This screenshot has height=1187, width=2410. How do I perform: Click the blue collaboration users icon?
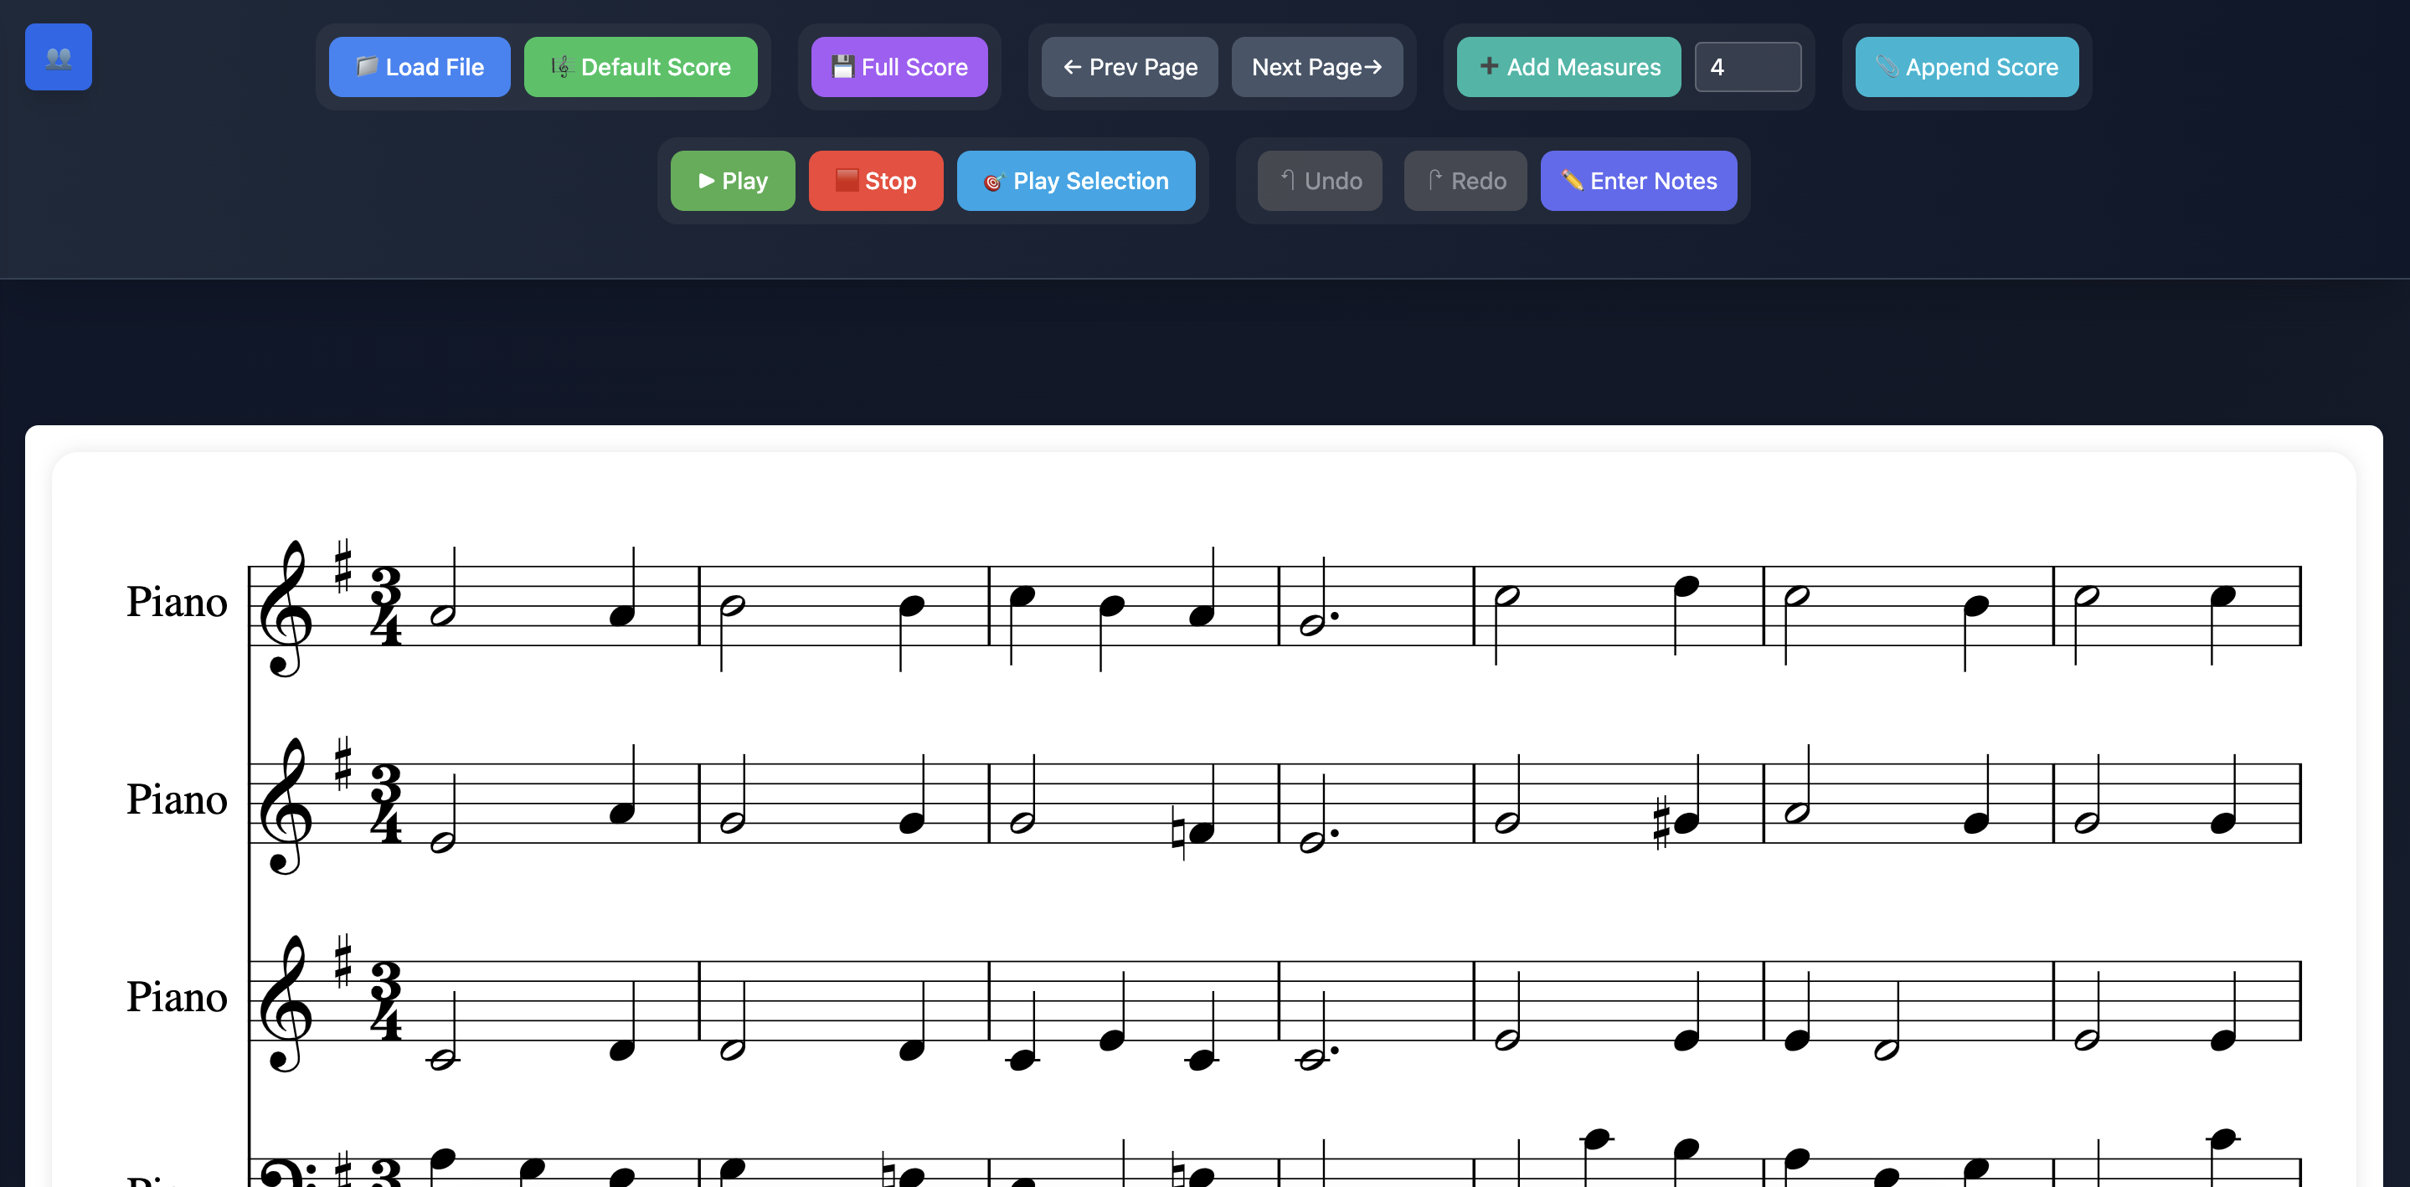58,57
